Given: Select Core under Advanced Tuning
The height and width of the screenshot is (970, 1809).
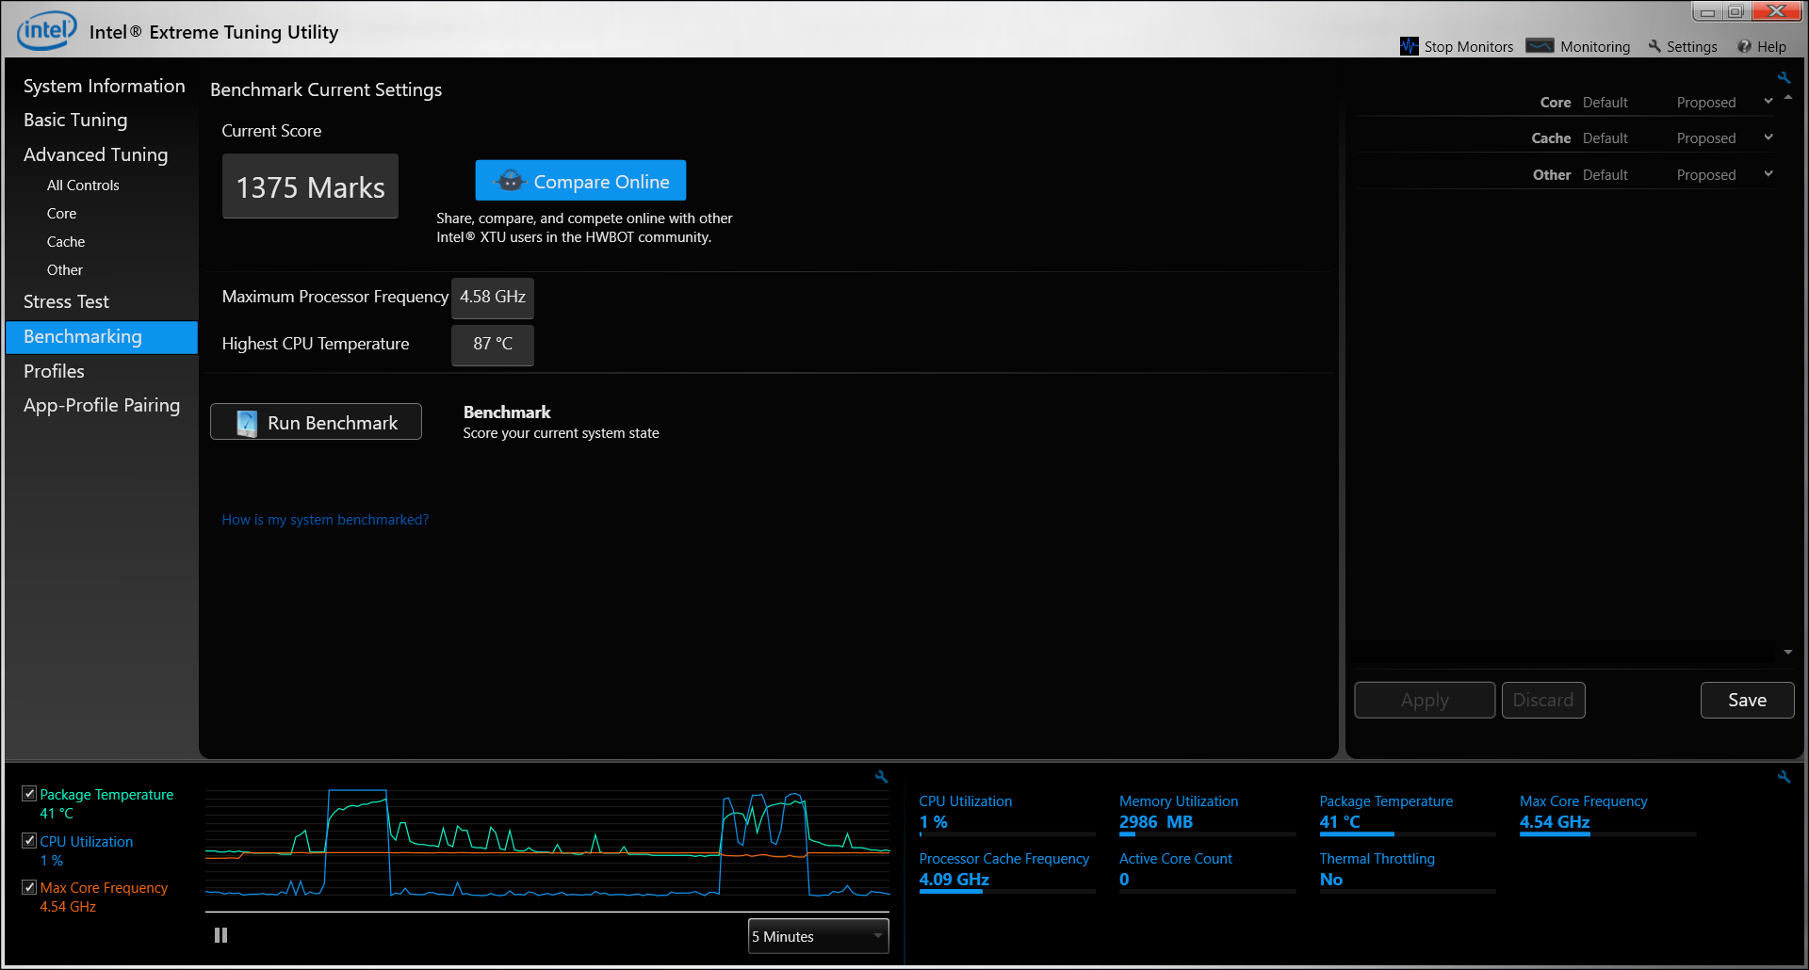Looking at the screenshot, I should point(61,214).
